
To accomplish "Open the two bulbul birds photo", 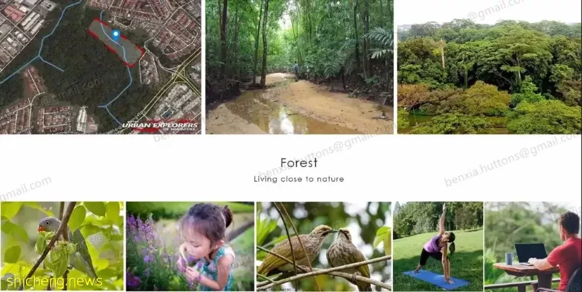I will click(324, 246).
